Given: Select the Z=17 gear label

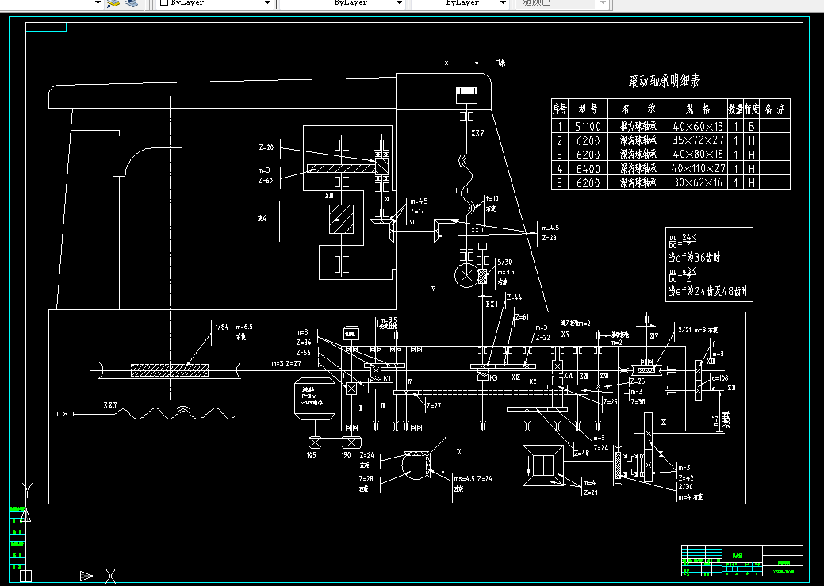Looking at the screenshot, I should [x=417, y=211].
